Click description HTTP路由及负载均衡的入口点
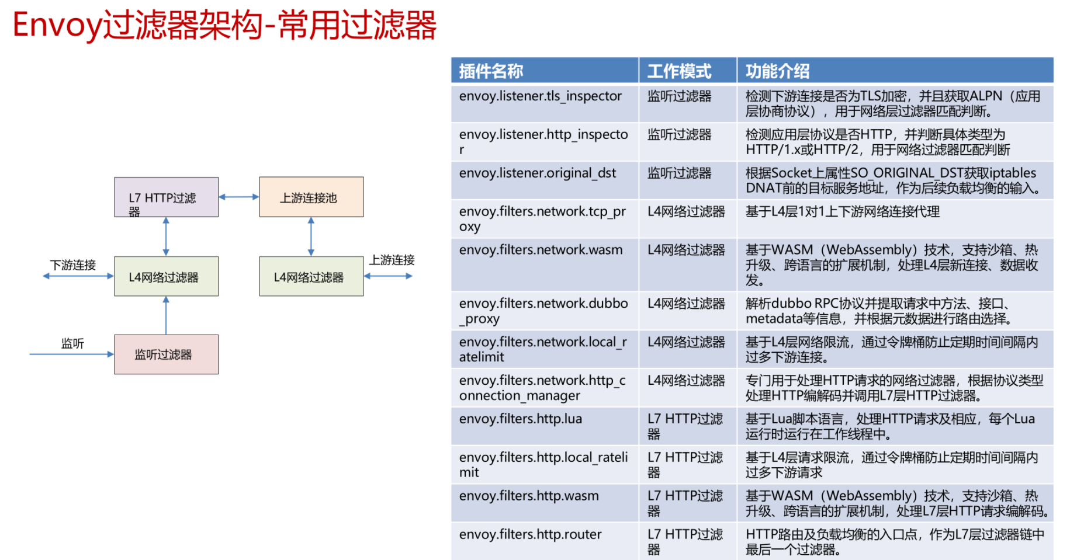1077x560 pixels. [x=895, y=542]
